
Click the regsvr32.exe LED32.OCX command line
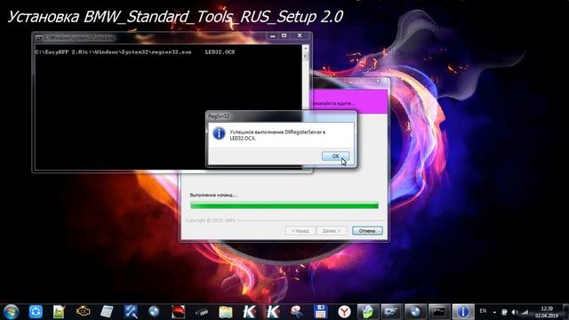135,52
